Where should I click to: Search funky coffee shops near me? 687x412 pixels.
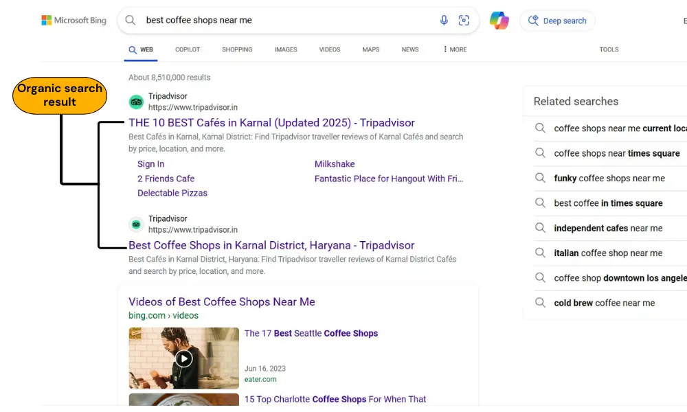[610, 179]
